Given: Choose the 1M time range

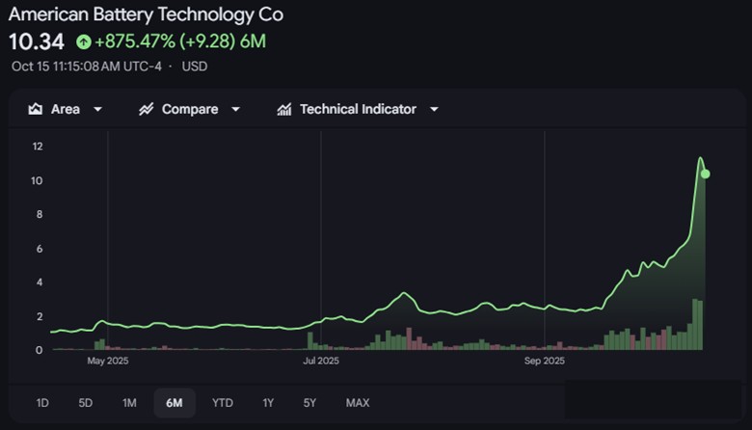Looking at the screenshot, I should pyautogui.click(x=129, y=402).
